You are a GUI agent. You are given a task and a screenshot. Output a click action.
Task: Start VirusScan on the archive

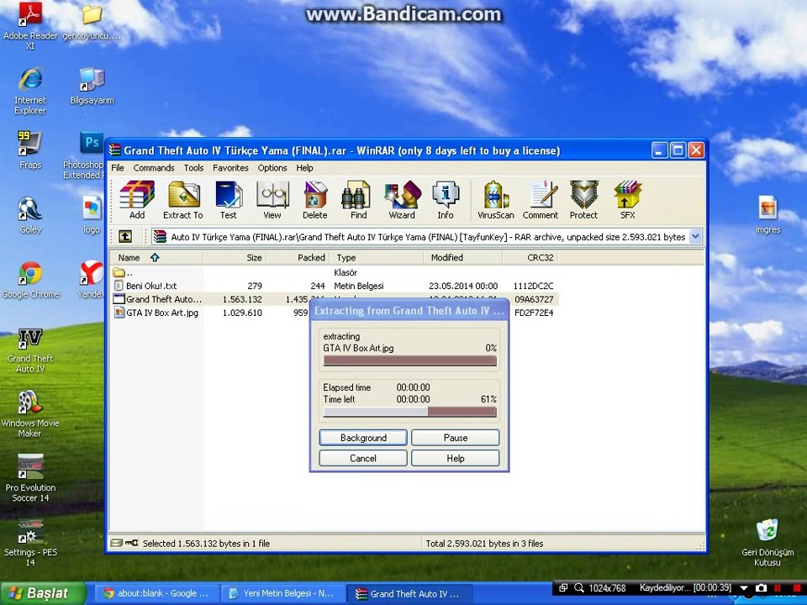tap(496, 200)
